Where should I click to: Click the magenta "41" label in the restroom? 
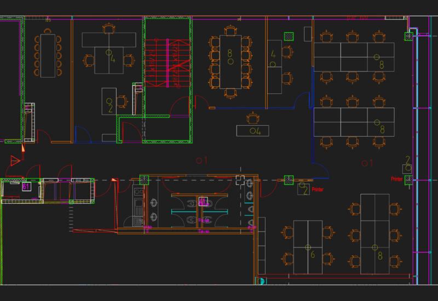click(x=203, y=201)
